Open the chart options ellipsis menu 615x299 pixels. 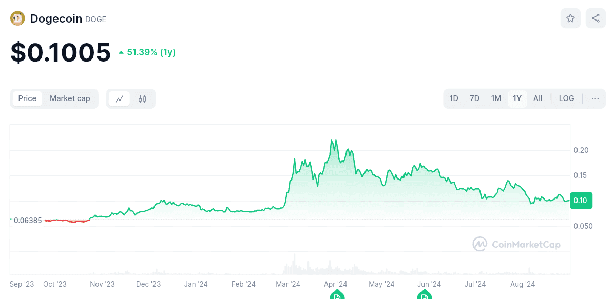pos(594,98)
